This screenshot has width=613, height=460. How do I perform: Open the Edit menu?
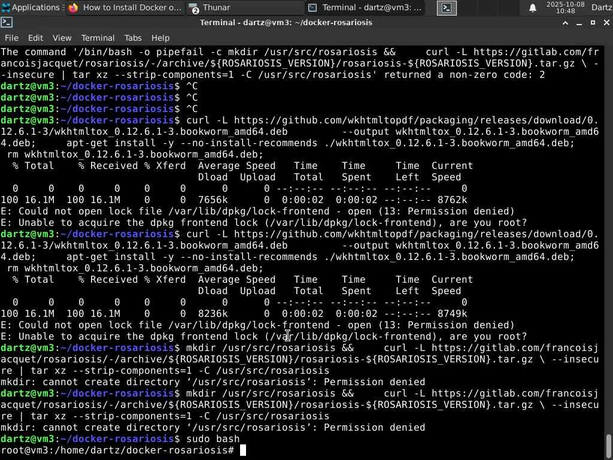[35, 38]
